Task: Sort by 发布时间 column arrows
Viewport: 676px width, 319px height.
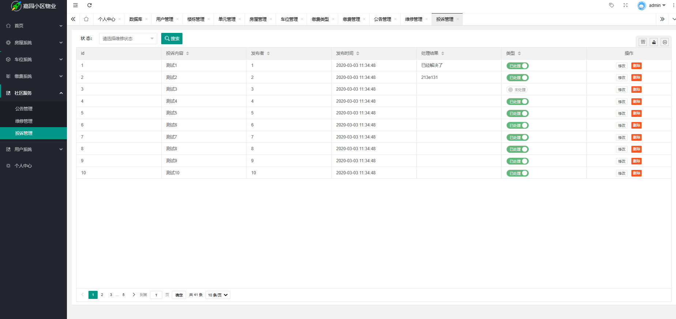Action: click(358, 53)
